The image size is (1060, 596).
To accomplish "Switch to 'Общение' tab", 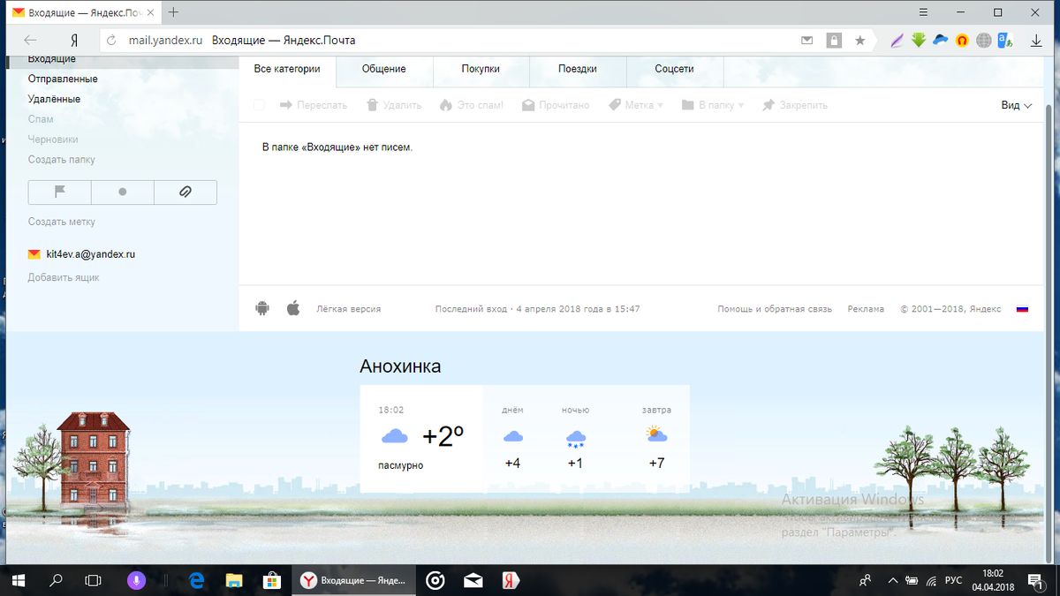I will point(384,69).
